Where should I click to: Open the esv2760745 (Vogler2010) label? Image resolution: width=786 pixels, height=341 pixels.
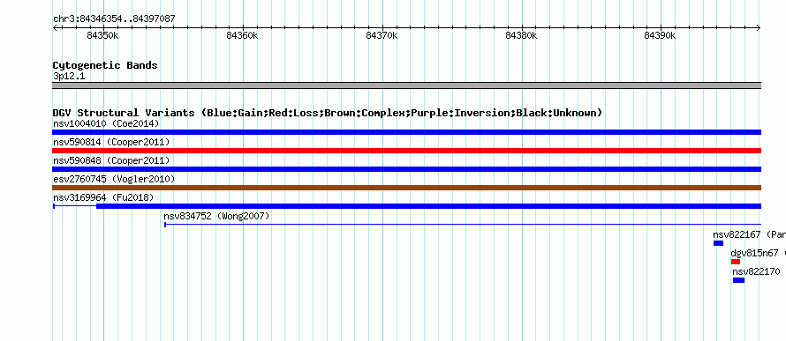pyautogui.click(x=114, y=179)
